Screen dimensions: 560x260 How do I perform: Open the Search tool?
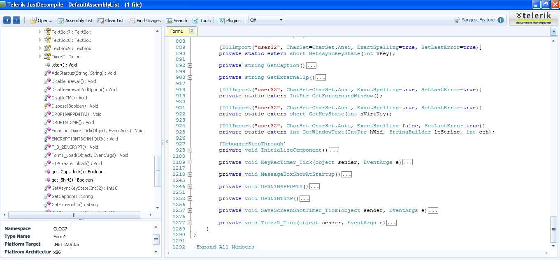pos(177,21)
